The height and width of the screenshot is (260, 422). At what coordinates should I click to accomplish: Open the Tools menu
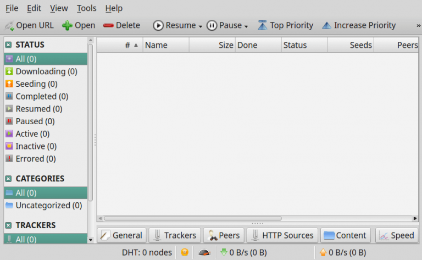pos(86,8)
